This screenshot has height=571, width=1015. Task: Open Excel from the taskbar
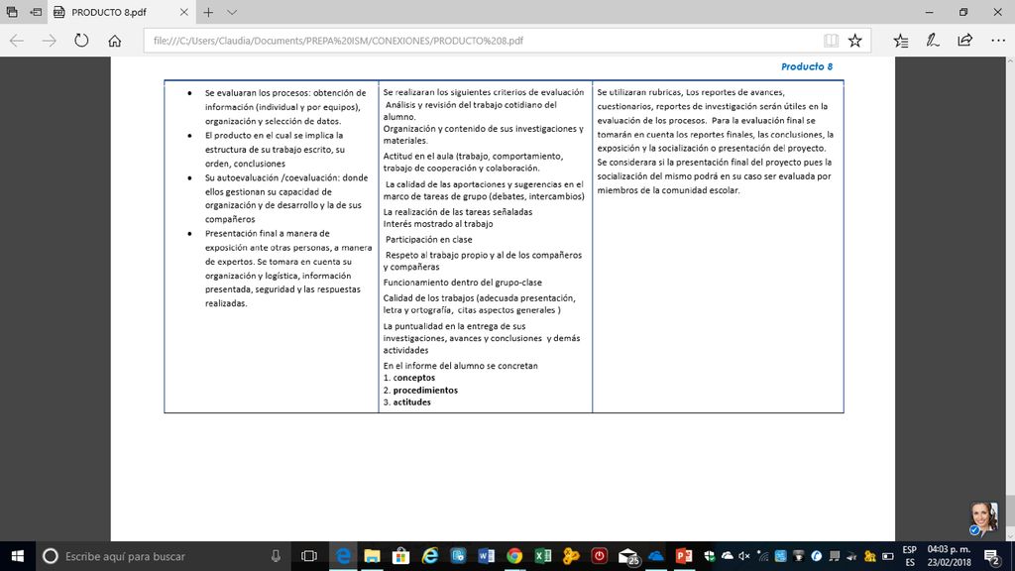[542, 556]
